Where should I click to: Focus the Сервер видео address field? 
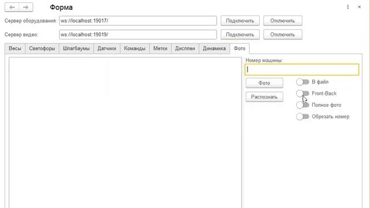(x=138, y=35)
